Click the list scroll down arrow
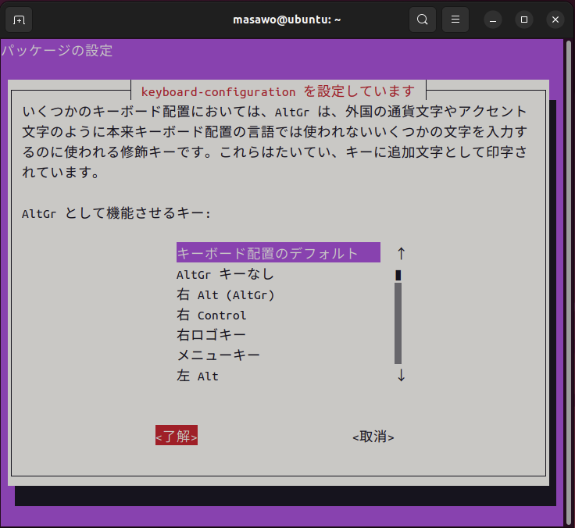Screen dimensions: 575x528 point(401,376)
